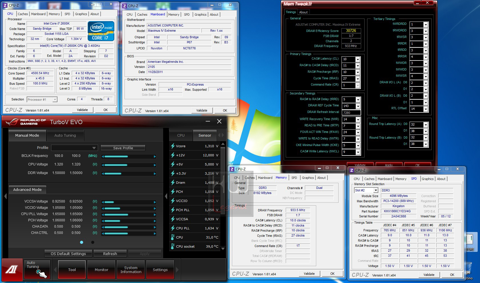Click the Tool button in TurboV EVO
This screenshot has height=283, width=480.
(72, 270)
